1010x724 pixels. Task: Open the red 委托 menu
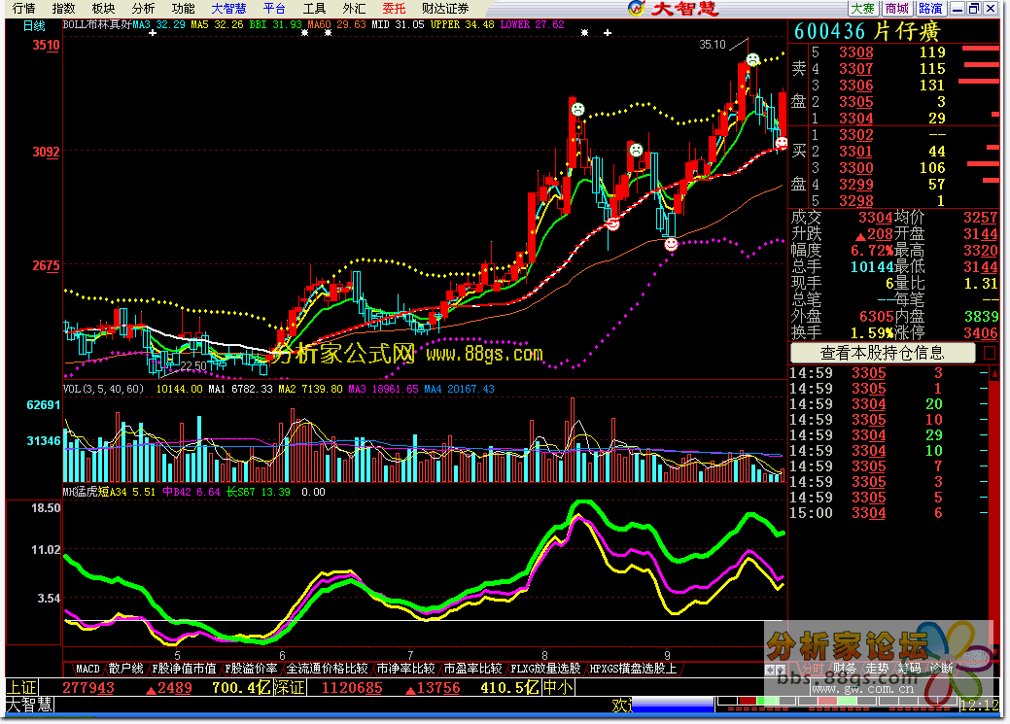pyautogui.click(x=394, y=9)
